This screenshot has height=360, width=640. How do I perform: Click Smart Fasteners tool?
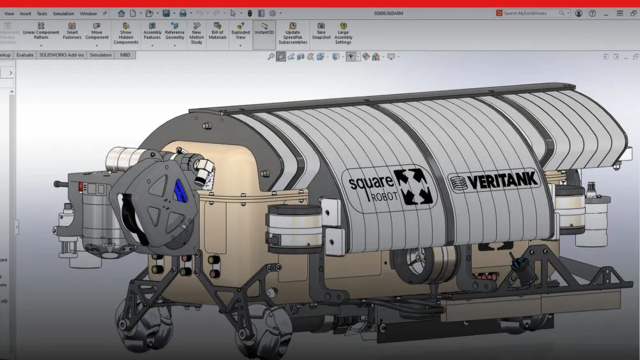[72, 31]
